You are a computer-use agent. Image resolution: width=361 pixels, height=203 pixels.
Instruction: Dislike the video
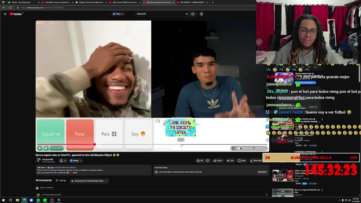(x=208, y=161)
